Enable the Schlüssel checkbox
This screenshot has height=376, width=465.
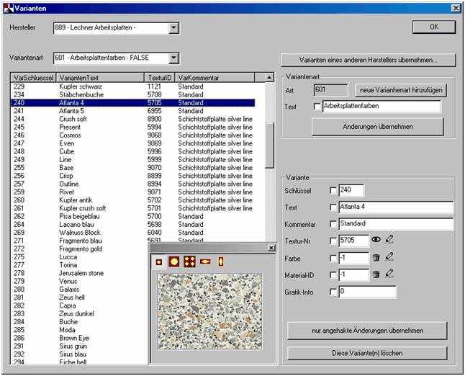point(333,191)
